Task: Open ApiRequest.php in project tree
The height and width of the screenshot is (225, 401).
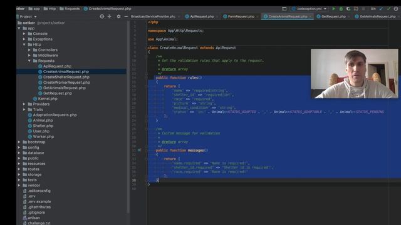Action: click(57, 66)
